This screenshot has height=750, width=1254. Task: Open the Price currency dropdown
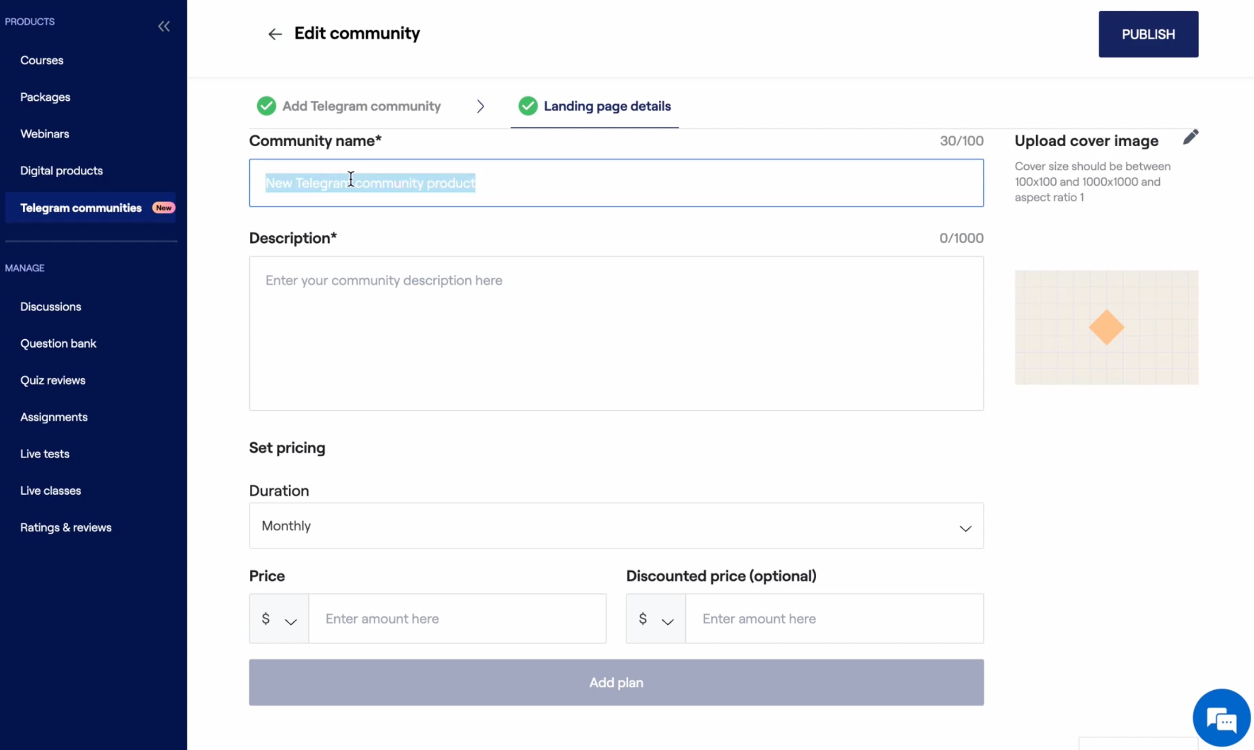point(279,619)
